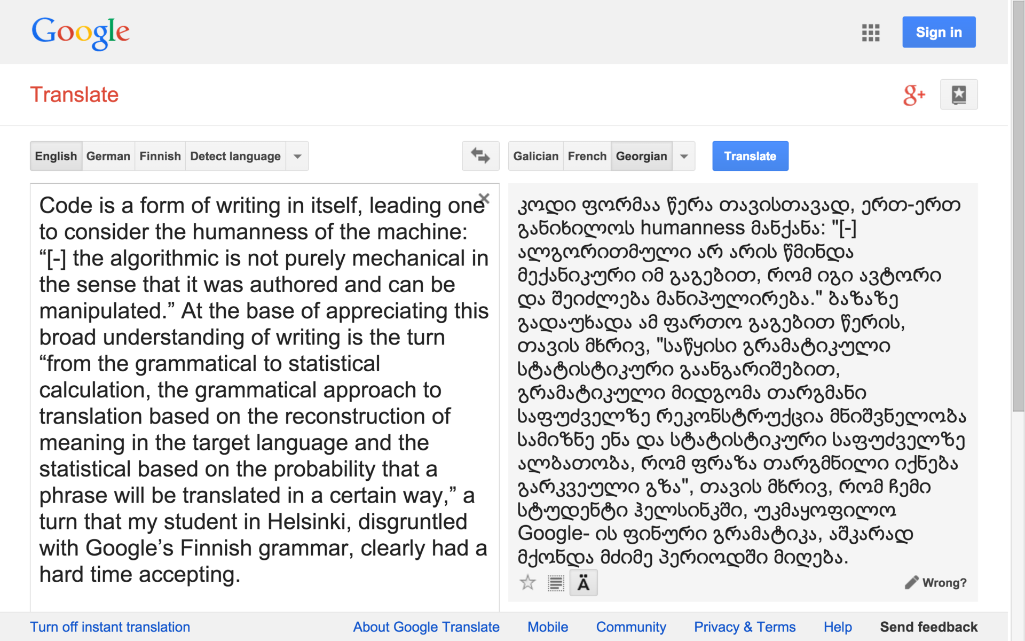Open the Phrasebook star icon
1025x641 pixels.
[x=958, y=95]
